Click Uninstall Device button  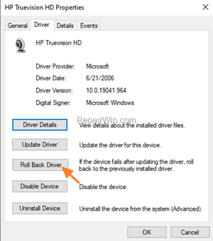[x=40, y=208]
